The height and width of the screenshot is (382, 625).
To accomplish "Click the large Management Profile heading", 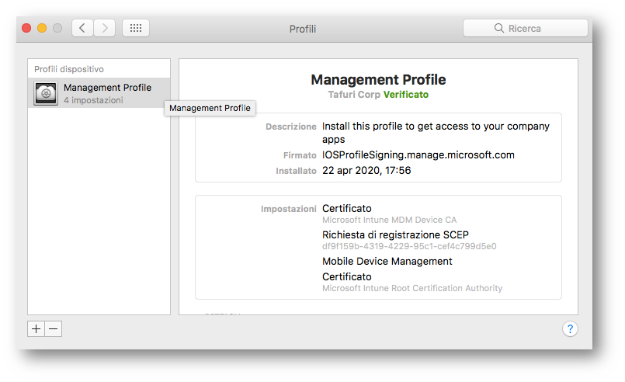I will point(378,79).
